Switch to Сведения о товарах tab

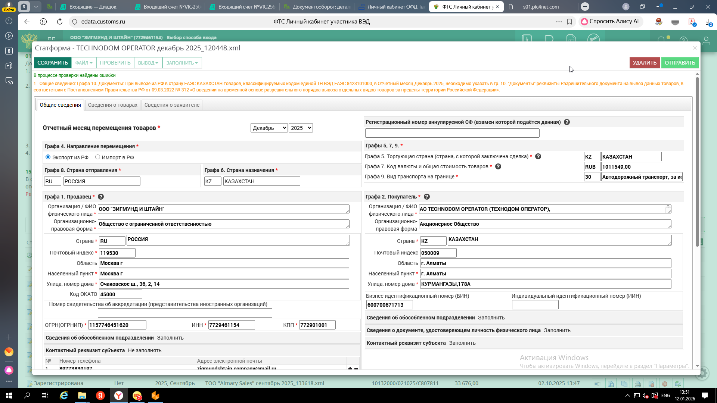tap(112, 105)
